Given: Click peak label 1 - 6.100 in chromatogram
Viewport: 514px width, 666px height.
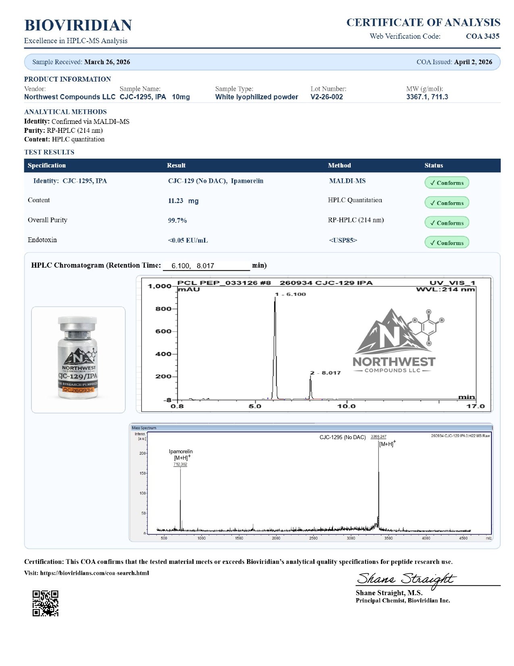Looking at the screenshot, I should 291,294.
